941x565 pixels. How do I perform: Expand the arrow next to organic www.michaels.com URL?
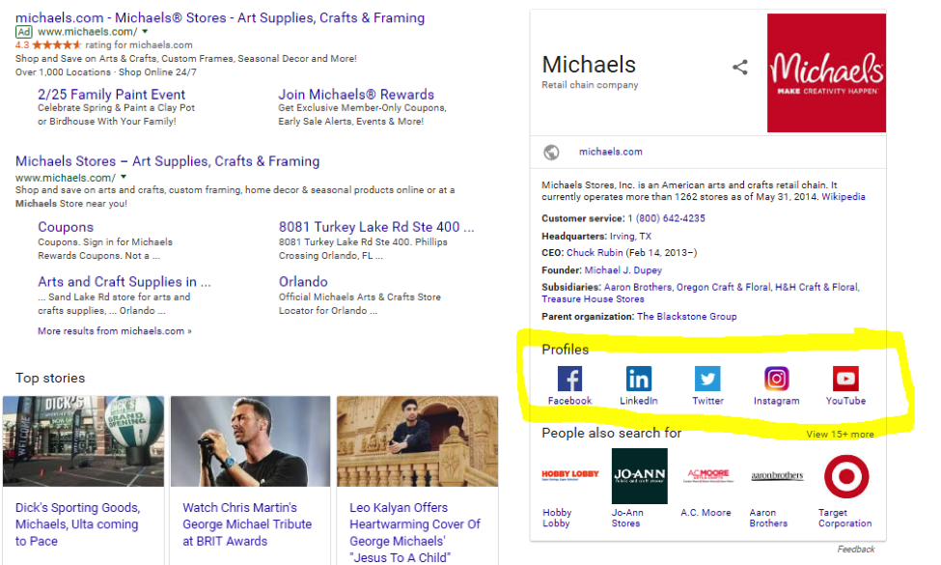click(124, 177)
